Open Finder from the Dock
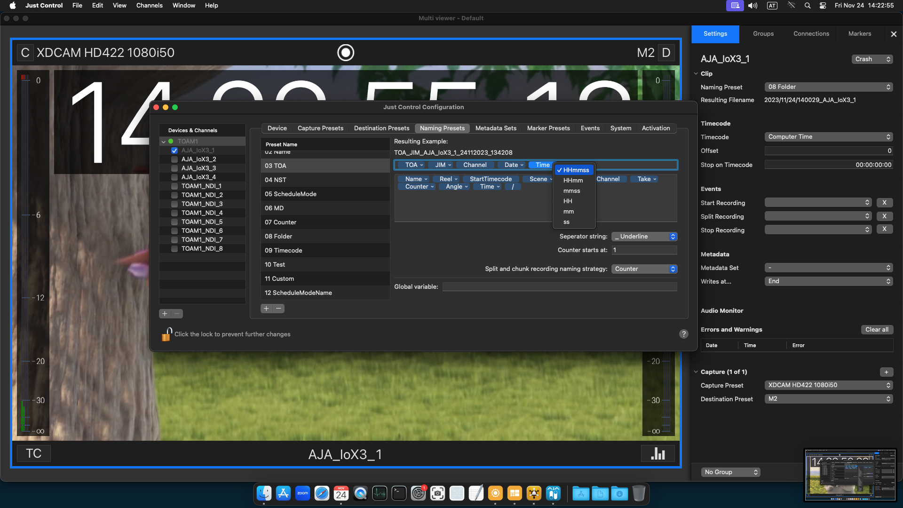This screenshot has height=508, width=903. tap(264, 493)
